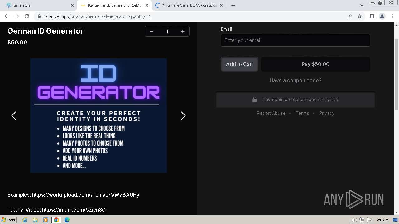
Task: Click the $50.00 price text
Action: 17,42
